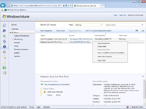This screenshot has height=109, width=146.
Task: Open View troubleshooting information recommended action link
Action: (57, 84)
